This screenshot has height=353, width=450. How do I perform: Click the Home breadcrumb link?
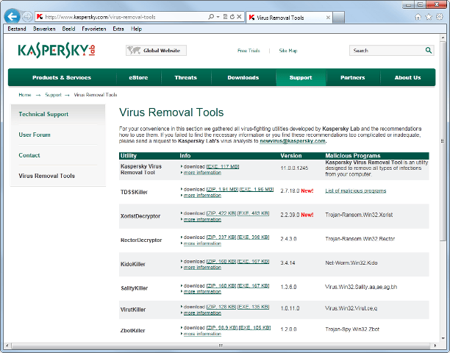(25, 95)
